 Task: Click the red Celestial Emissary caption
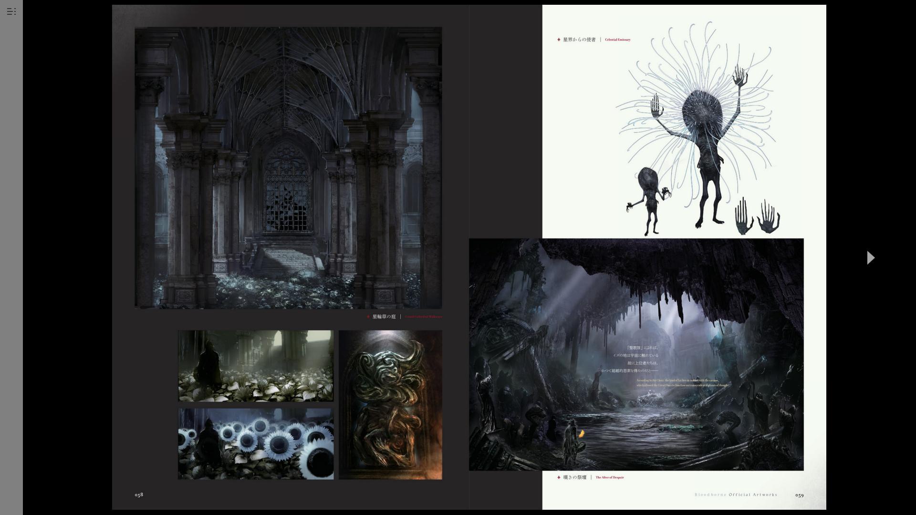pyautogui.click(x=617, y=40)
